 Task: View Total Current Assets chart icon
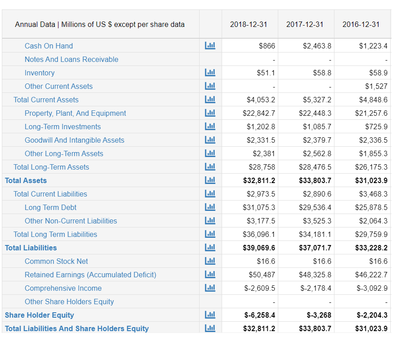coord(210,99)
